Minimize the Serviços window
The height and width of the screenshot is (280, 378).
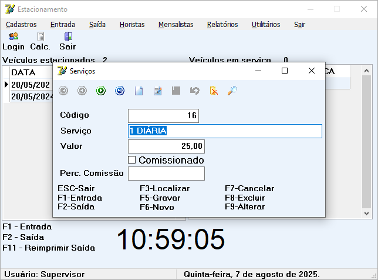[x=258, y=71]
